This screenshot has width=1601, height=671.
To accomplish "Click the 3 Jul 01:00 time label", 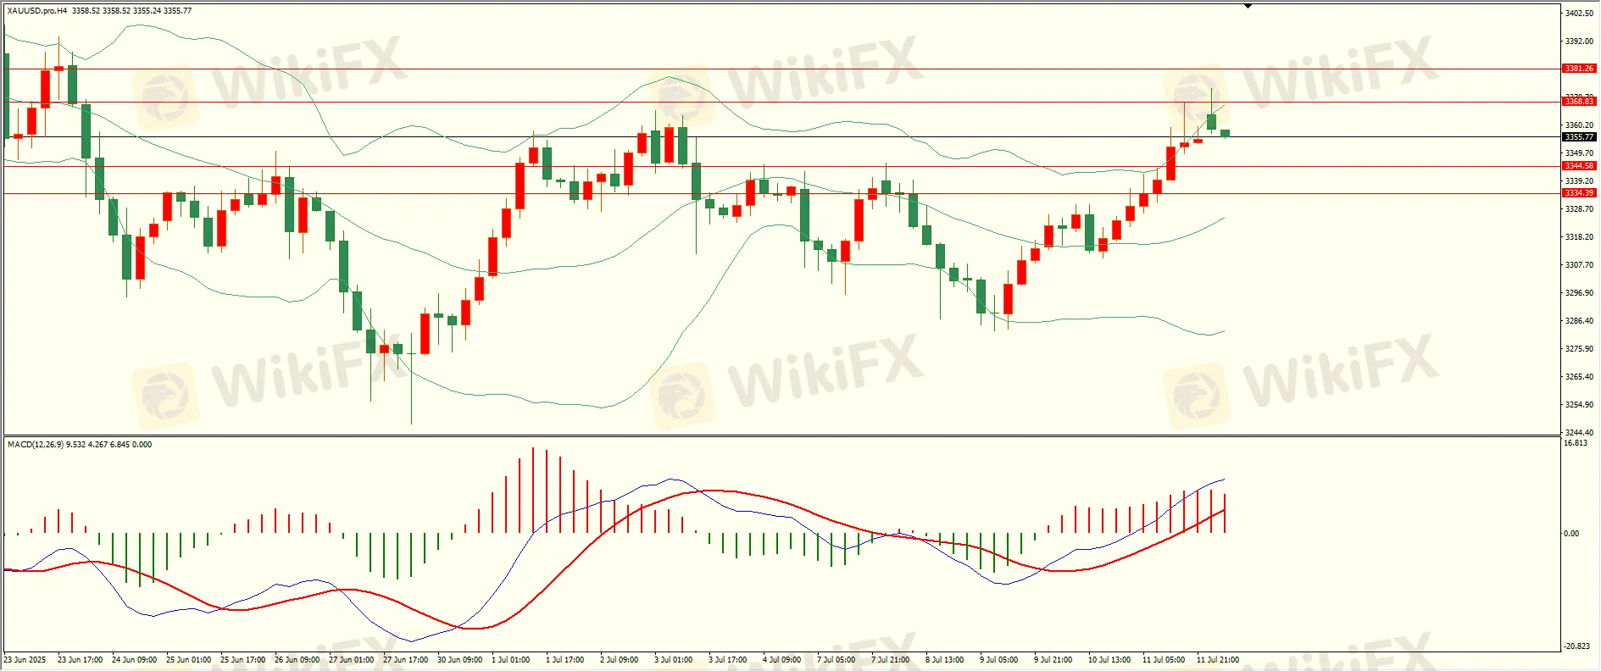I will point(674,660).
